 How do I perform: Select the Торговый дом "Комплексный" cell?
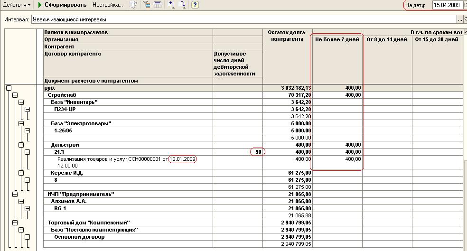pyautogui.click(x=128, y=223)
